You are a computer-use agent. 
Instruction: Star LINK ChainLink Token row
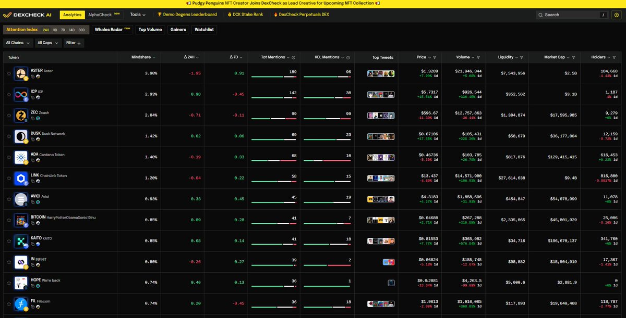point(9,178)
